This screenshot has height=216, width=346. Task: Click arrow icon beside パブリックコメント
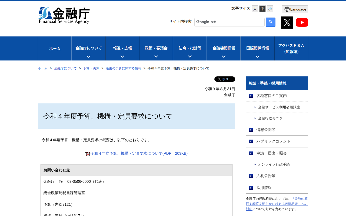pyautogui.click(x=251, y=141)
